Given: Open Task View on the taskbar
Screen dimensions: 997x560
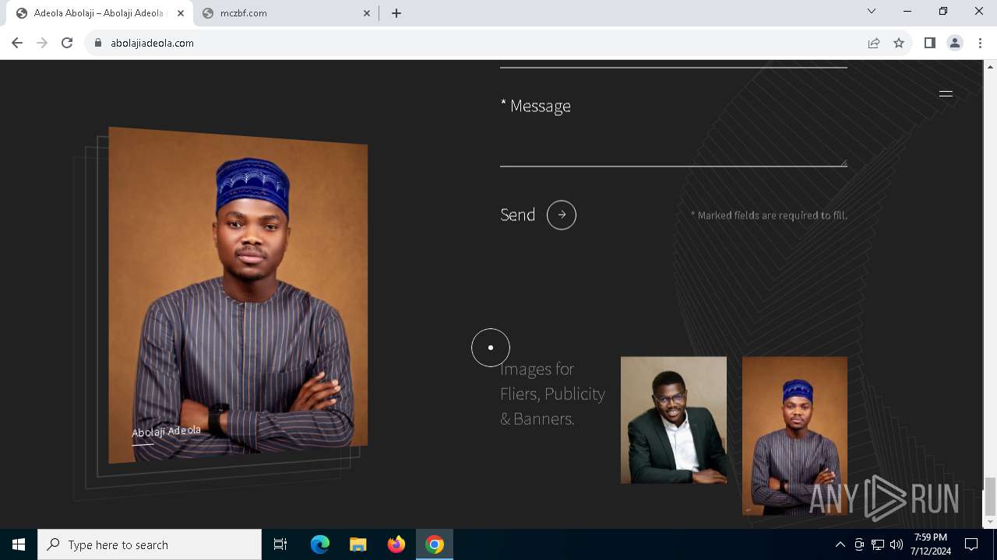Looking at the screenshot, I should pyautogui.click(x=280, y=544).
